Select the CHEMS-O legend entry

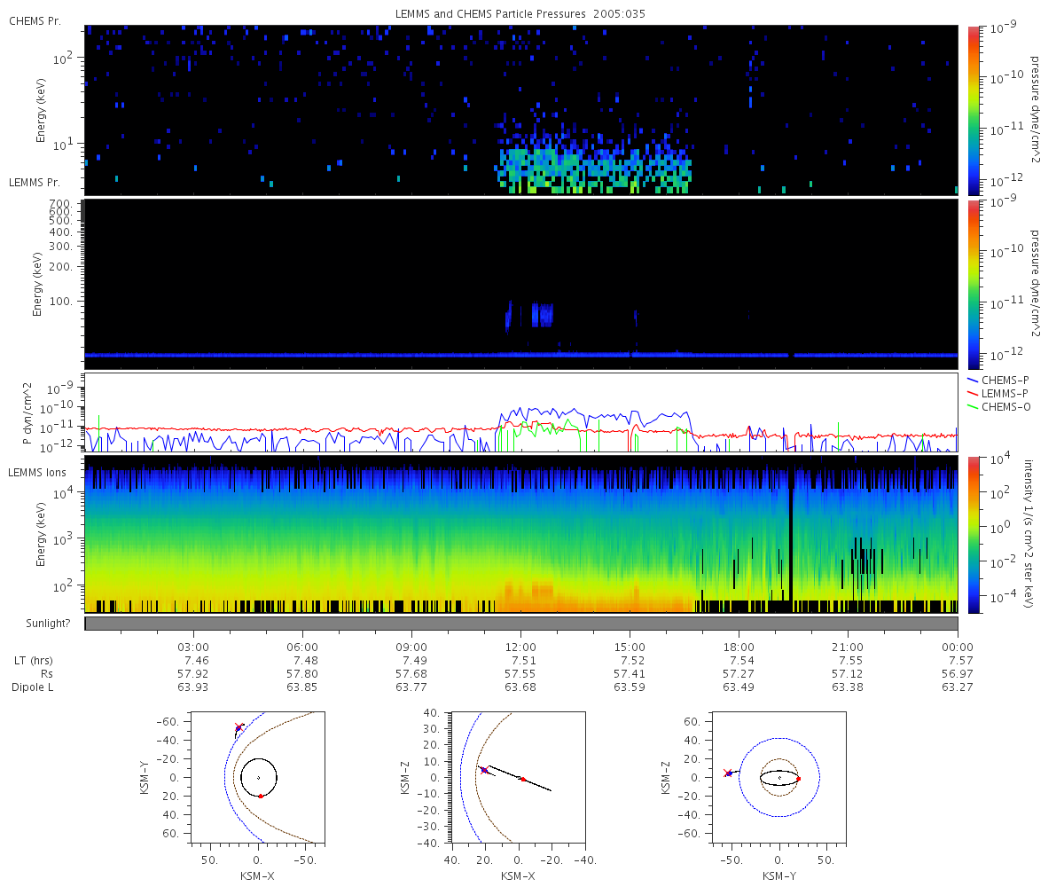pyautogui.click(x=999, y=407)
